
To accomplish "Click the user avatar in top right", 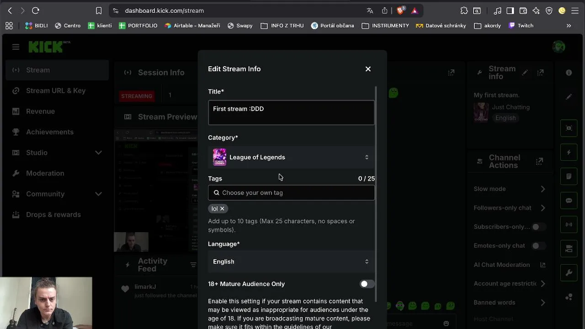I will click(558, 47).
